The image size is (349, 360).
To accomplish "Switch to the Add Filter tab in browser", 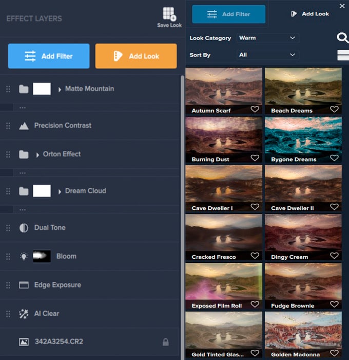I will (x=229, y=14).
